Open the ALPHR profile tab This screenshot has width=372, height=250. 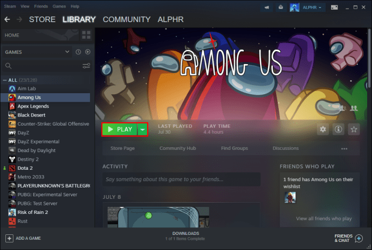(170, 19)
